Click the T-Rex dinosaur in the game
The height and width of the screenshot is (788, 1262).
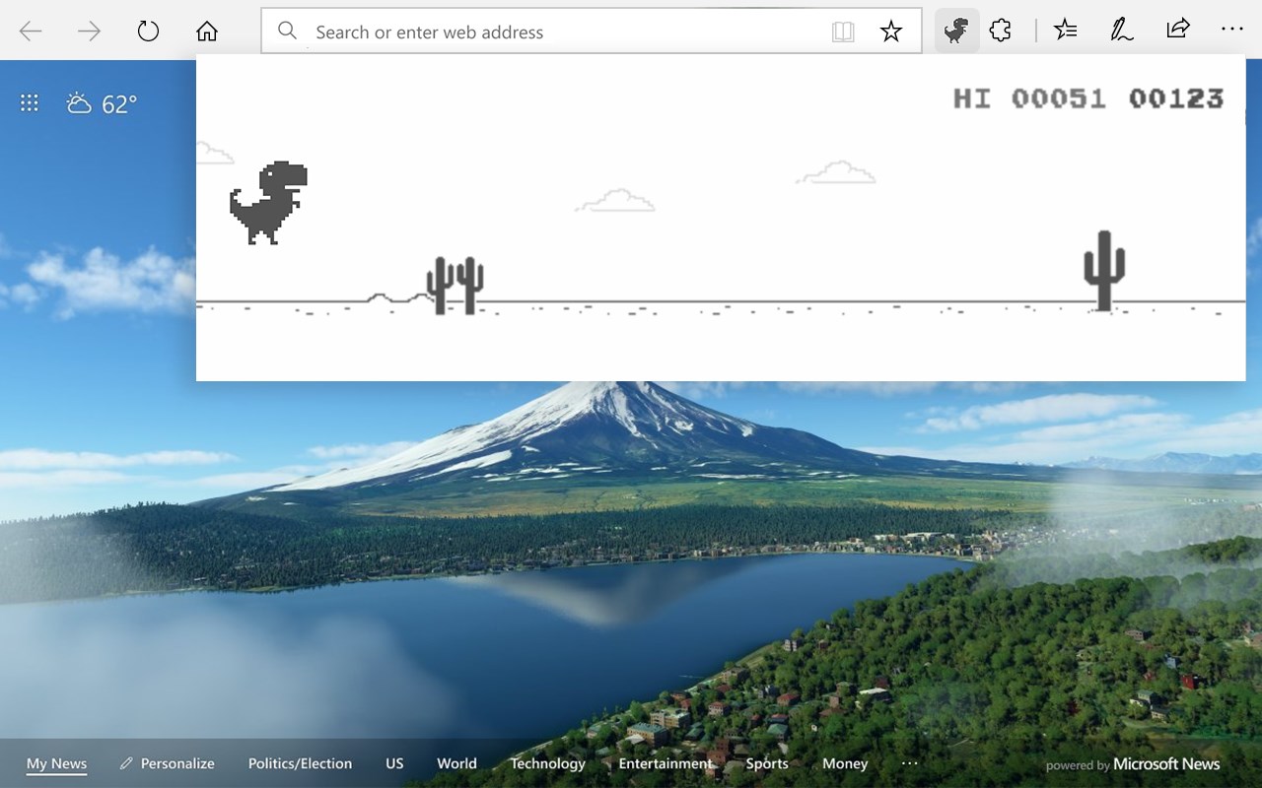(268, 202)
